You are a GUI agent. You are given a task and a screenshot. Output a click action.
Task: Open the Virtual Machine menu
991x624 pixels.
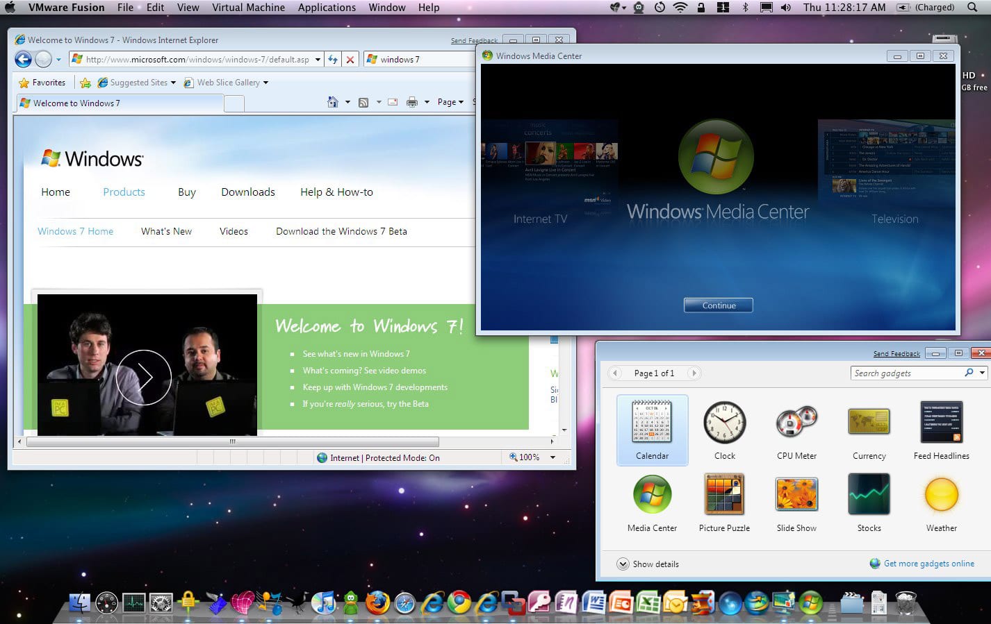[x=248, y=8]
